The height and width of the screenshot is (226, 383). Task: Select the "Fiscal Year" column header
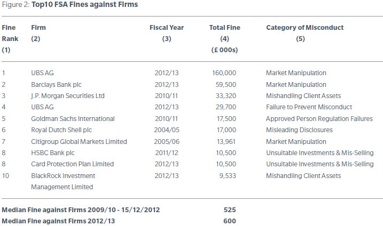pos(167,28)
